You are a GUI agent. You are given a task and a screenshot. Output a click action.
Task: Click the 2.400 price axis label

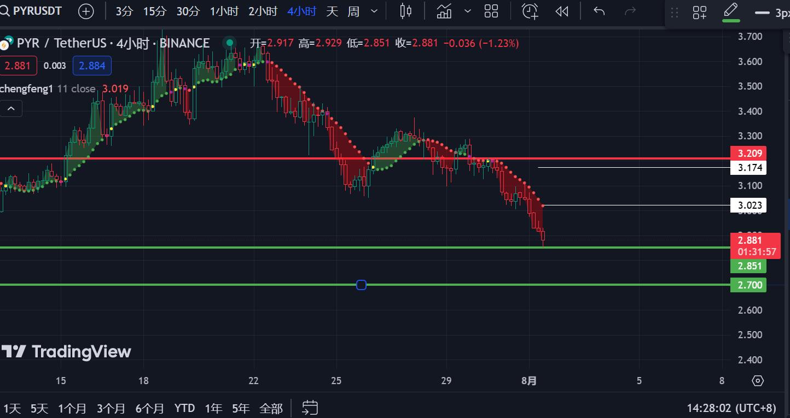click(751, 360)
